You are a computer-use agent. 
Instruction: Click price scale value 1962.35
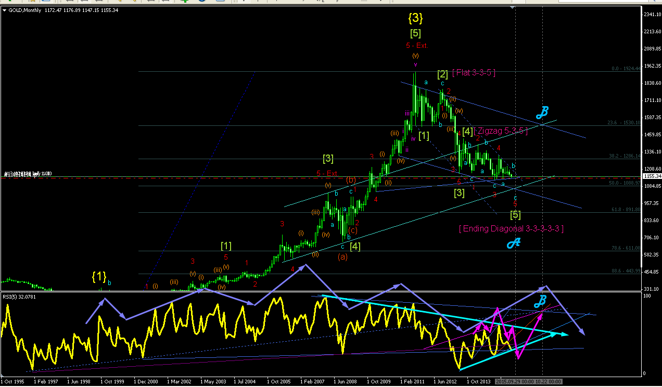(x=652, y=66)
